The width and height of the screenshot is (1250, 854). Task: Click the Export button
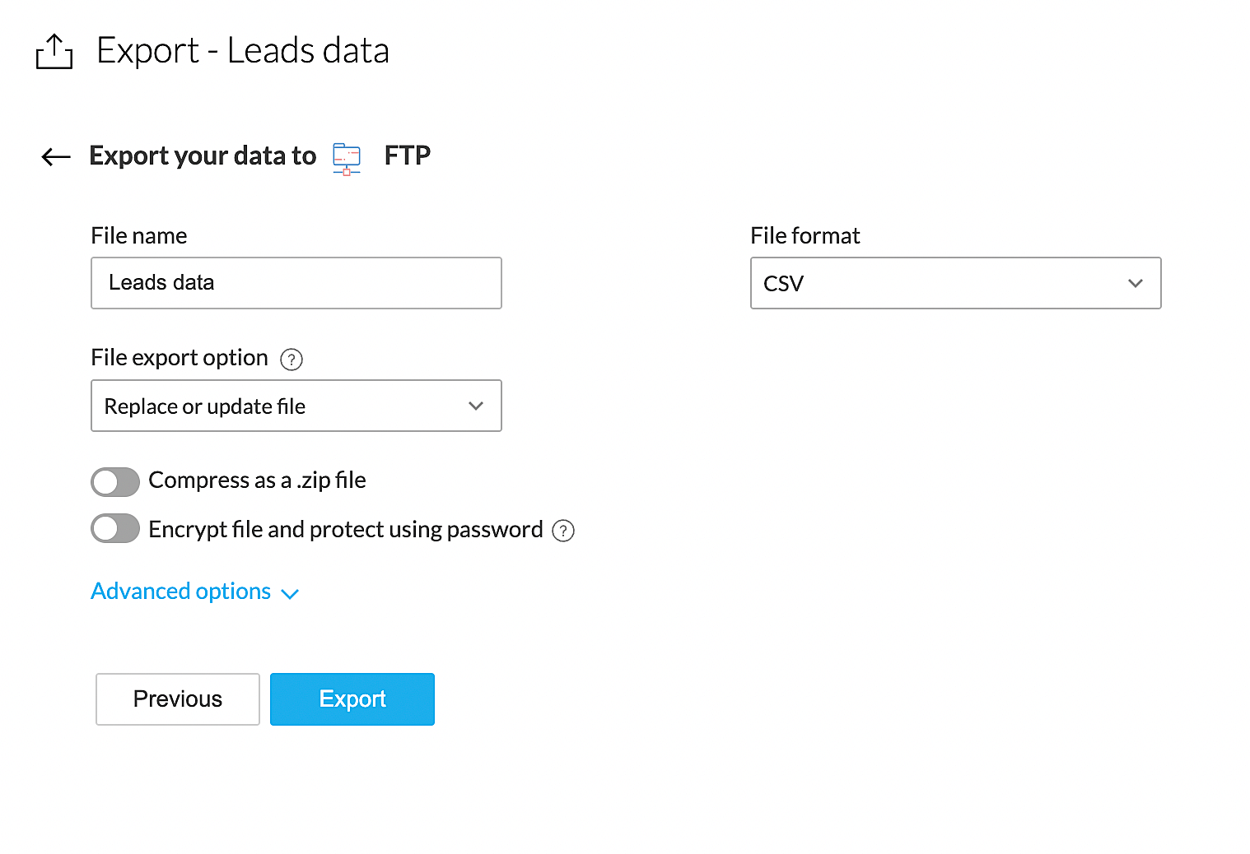[352, 699]
